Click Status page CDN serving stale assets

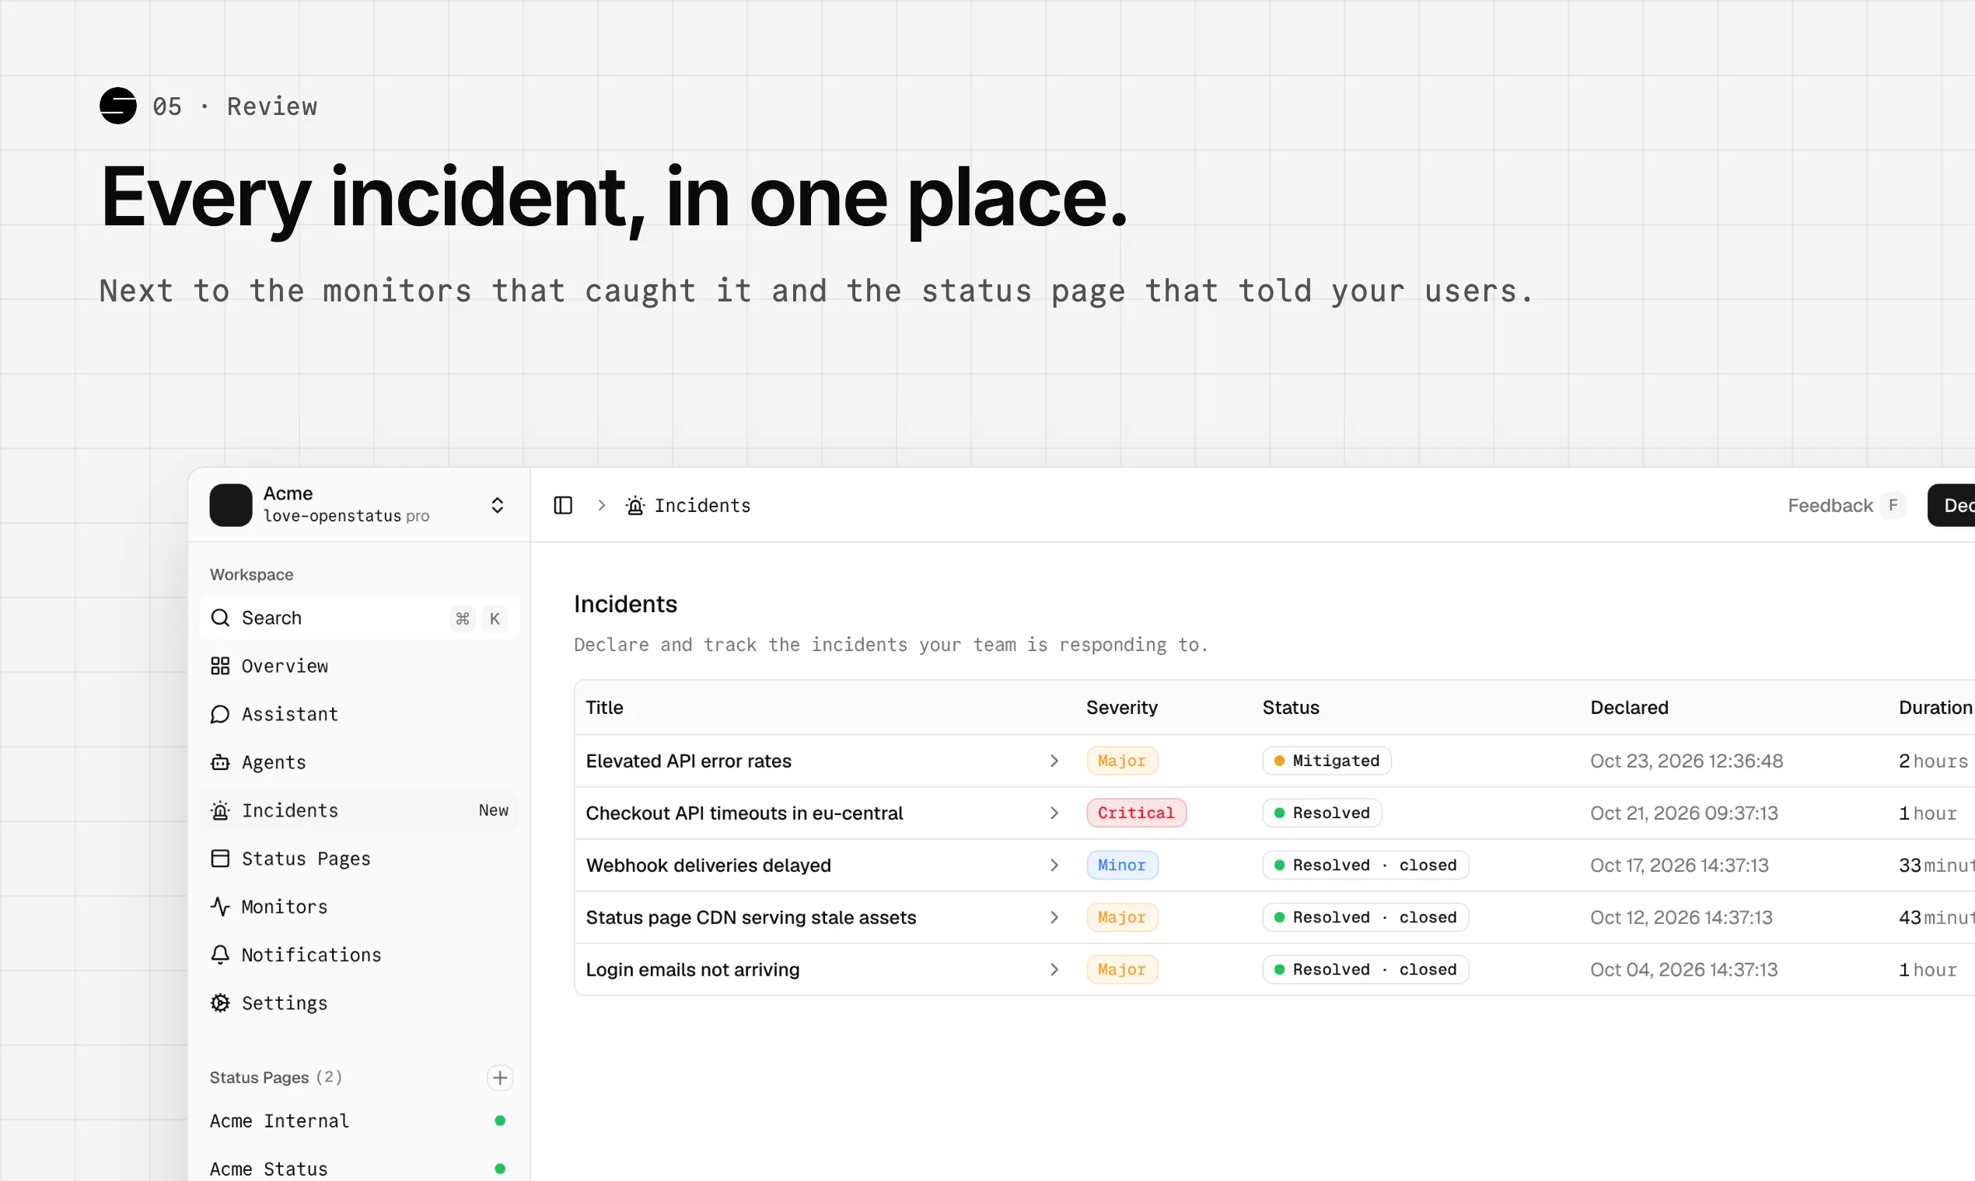(x=751, y=918)
